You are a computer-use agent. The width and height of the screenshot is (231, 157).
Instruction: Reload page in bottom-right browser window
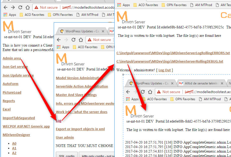click(x=143, y=92)
